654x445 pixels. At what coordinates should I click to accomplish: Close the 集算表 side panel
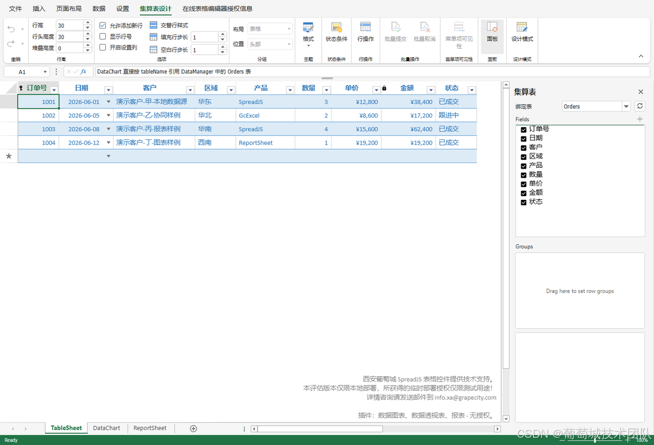[x=641, y=92]
